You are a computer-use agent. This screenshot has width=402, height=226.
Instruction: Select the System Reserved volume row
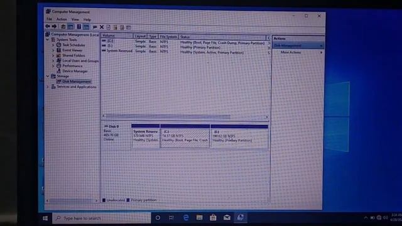point(186,51)
